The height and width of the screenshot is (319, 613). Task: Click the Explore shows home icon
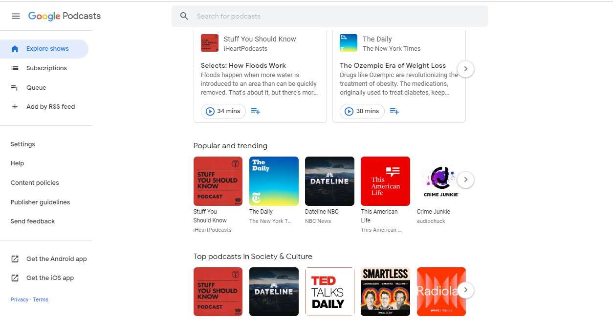(x=15, y=49)
